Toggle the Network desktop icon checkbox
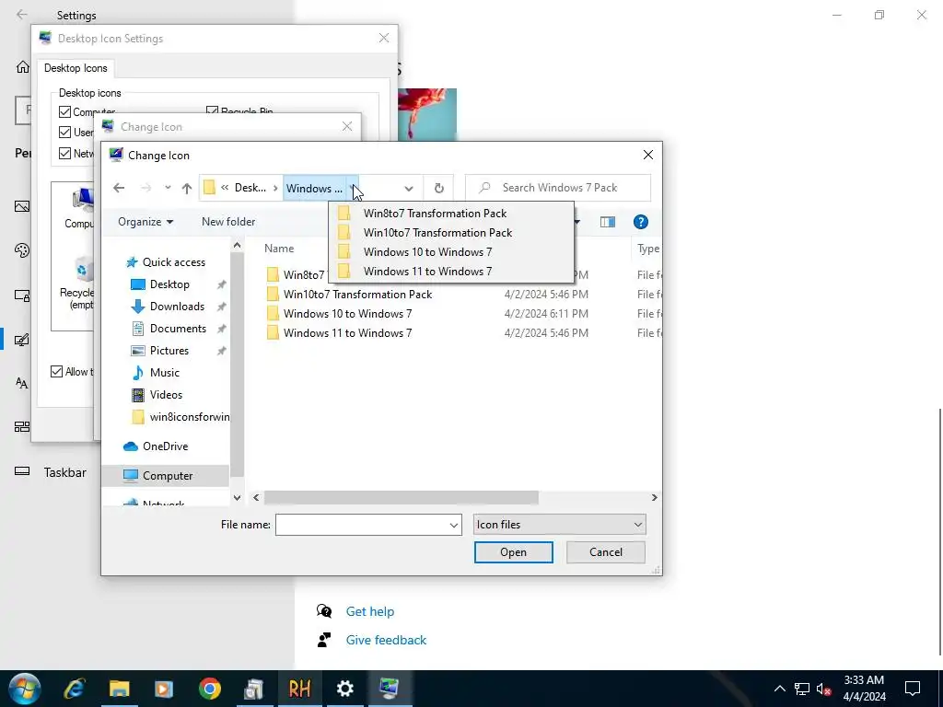Viewport: 943px width, 707px height. [x=65, y=154]
